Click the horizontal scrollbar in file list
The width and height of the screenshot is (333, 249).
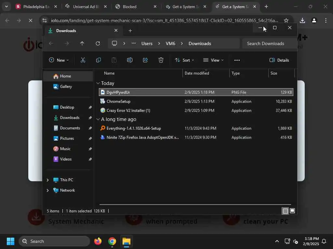[x=195, y=205]
